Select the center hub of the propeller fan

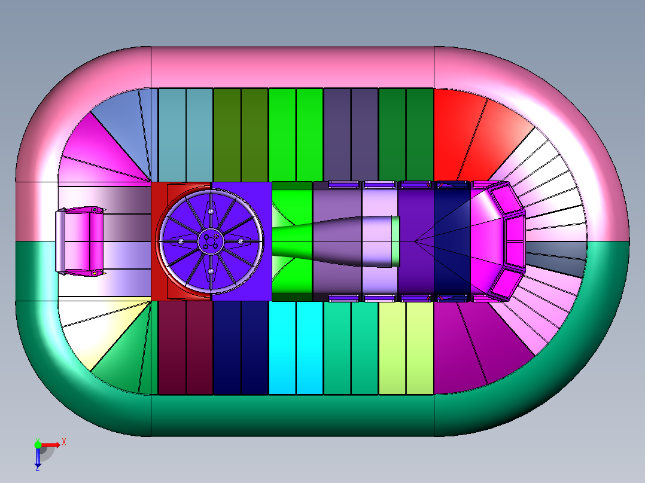[x=211, y=241]
